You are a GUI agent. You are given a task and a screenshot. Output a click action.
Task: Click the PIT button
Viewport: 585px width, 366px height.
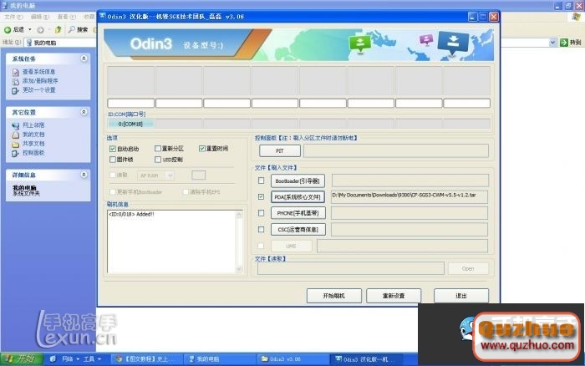pos(280,150)
